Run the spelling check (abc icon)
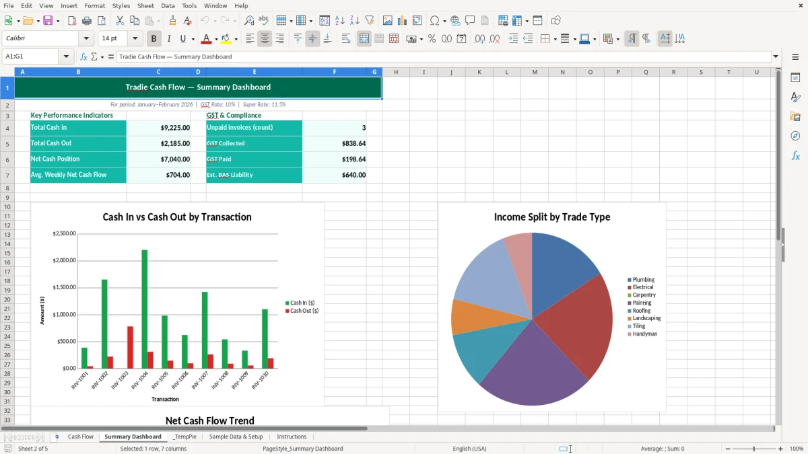The image size is (808, 454). coord(263,21)
